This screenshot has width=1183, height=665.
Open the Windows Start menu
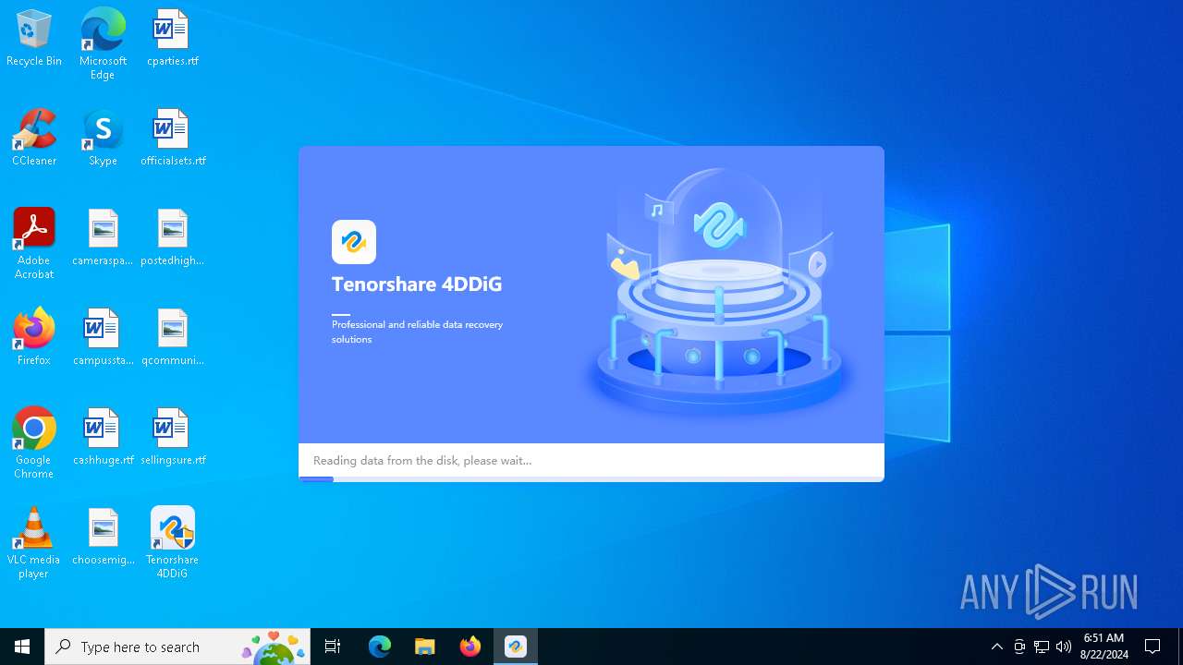coord(22,647)
